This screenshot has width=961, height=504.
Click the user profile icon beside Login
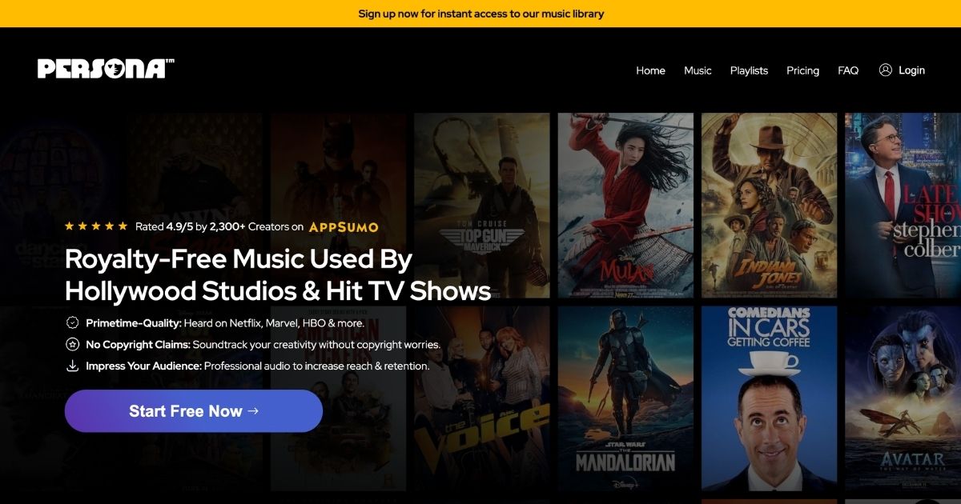(x=885, y=70)
